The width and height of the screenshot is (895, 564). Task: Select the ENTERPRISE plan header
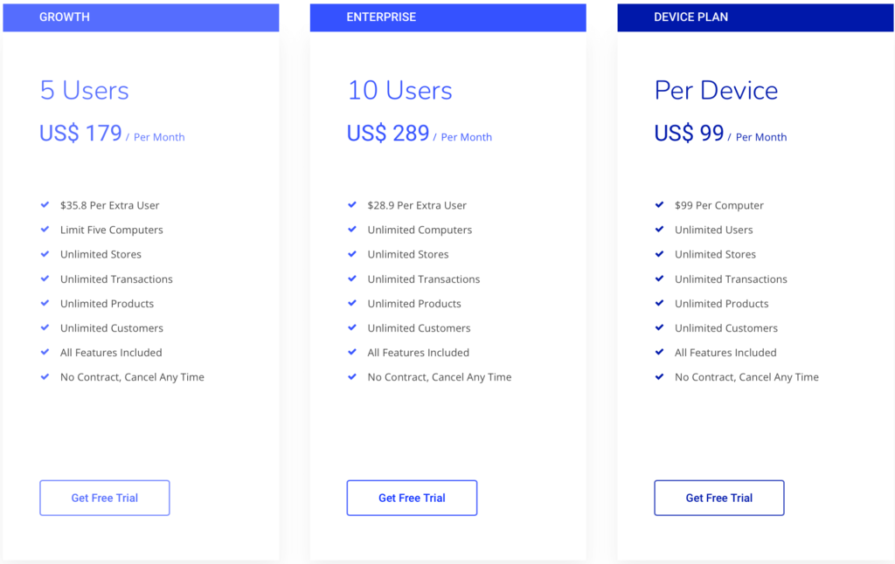point(448,17)
